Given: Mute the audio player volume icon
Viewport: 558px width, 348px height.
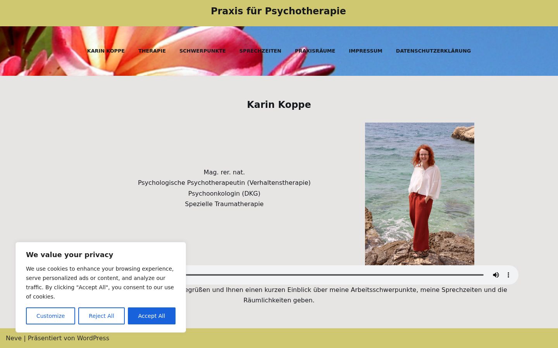Looking at the screenshot, I should [x=496, y=275].
